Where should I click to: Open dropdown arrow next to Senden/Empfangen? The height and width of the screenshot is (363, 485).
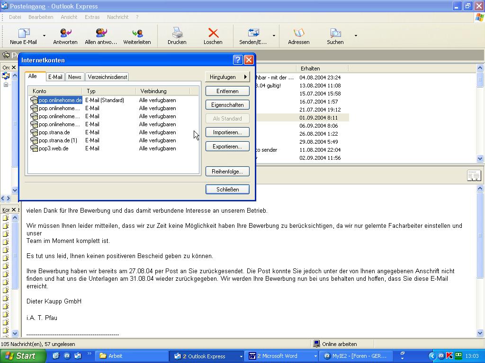click(x=274, y=36)
